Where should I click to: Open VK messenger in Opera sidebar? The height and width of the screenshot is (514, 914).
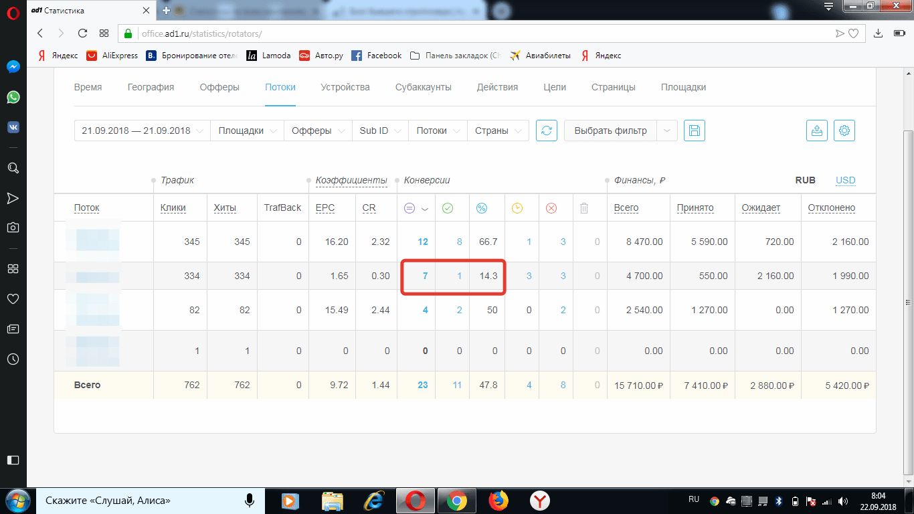tap(13, 127)
